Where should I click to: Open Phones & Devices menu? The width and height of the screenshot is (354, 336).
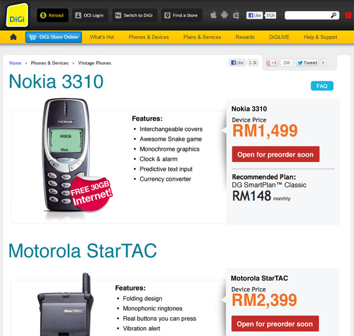(x=149, y=37)
